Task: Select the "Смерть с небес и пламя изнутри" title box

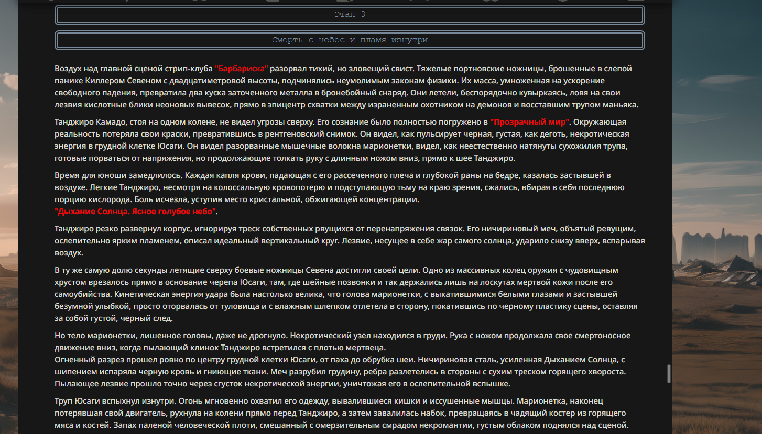Action: tap(350, 40)
